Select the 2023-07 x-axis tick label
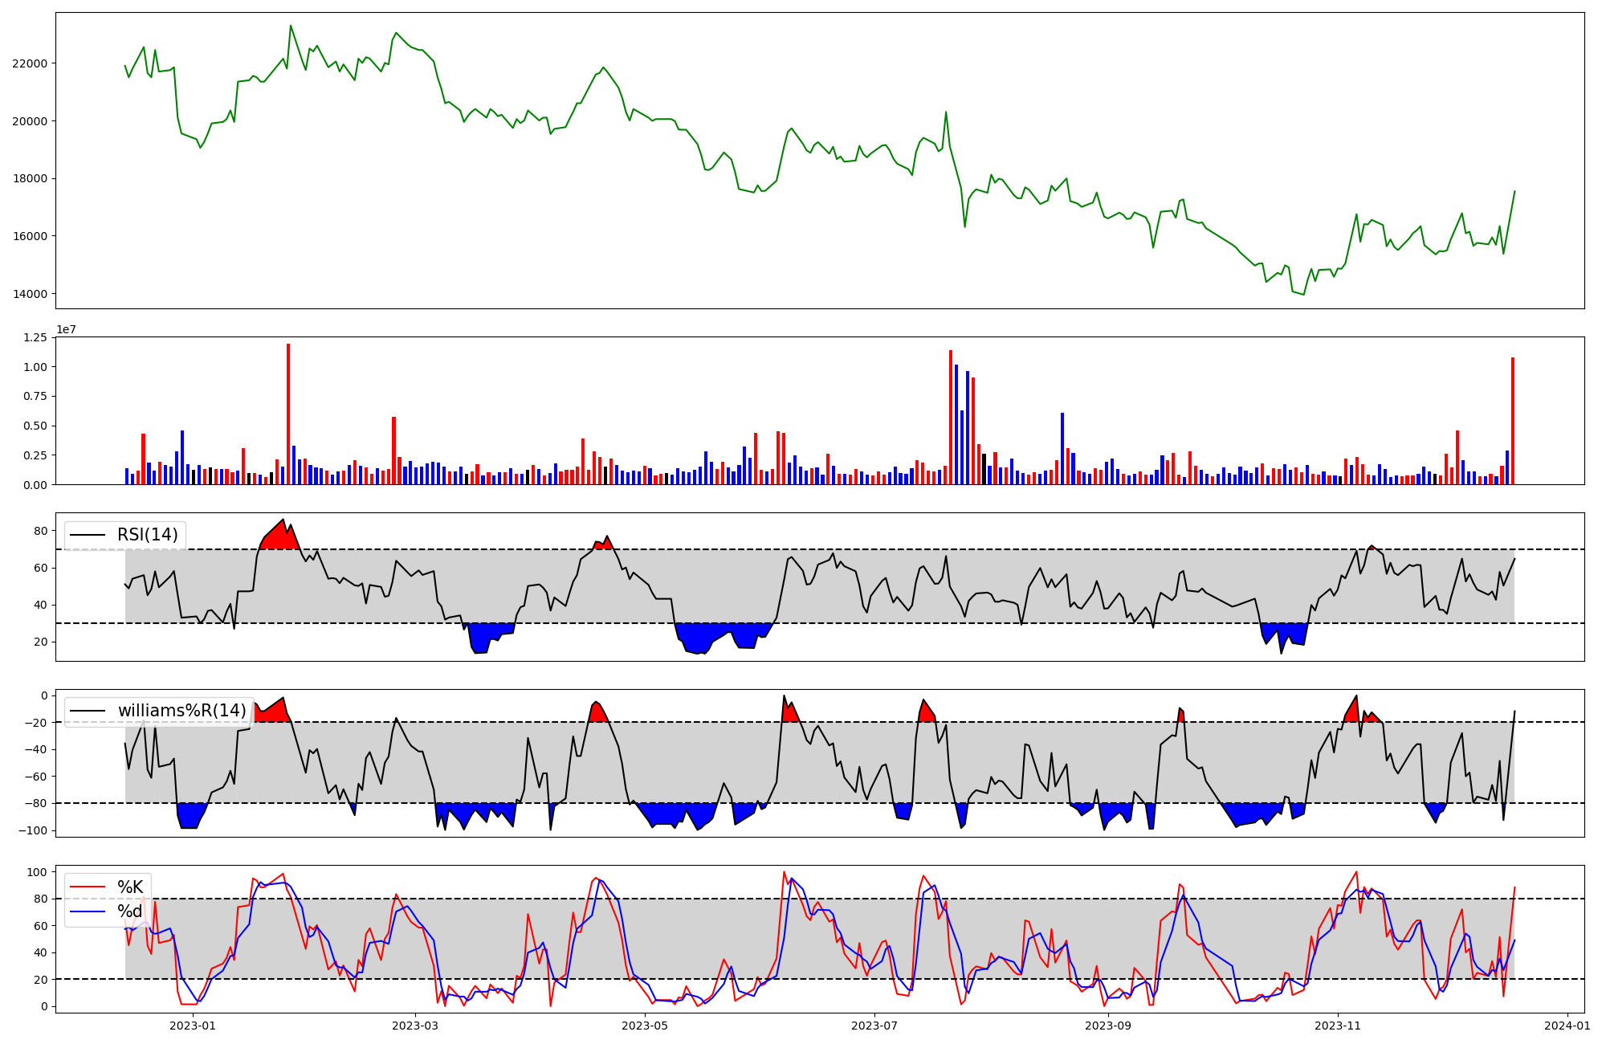Viewport: 1606px width, 1044px height. 874,1026
